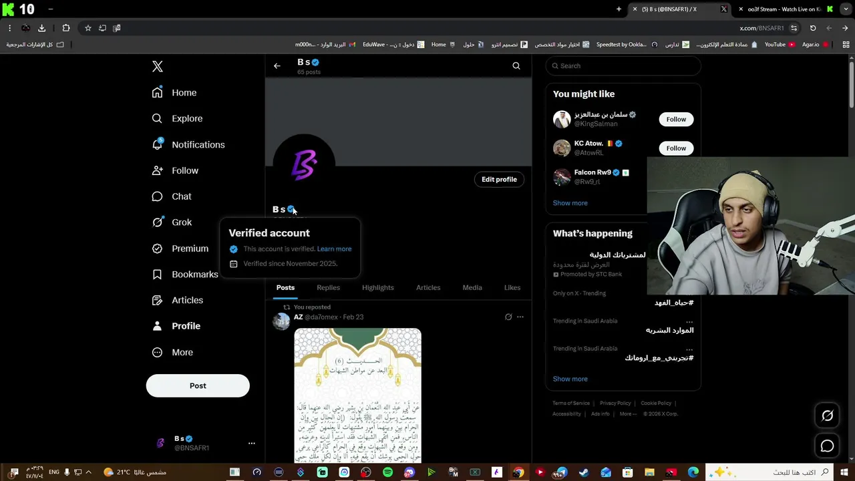The width and height of the screenshot is (855, 481).
Task: Go to the Explore page
Action: click(177, 119)
